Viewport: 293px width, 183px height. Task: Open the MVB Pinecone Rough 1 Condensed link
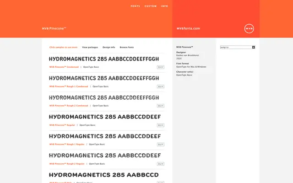[69, 86]
